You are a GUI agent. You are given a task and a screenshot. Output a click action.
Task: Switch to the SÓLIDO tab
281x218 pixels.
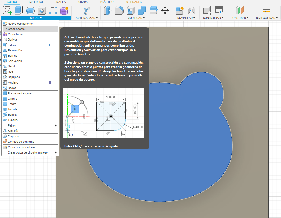pos(12,2)
